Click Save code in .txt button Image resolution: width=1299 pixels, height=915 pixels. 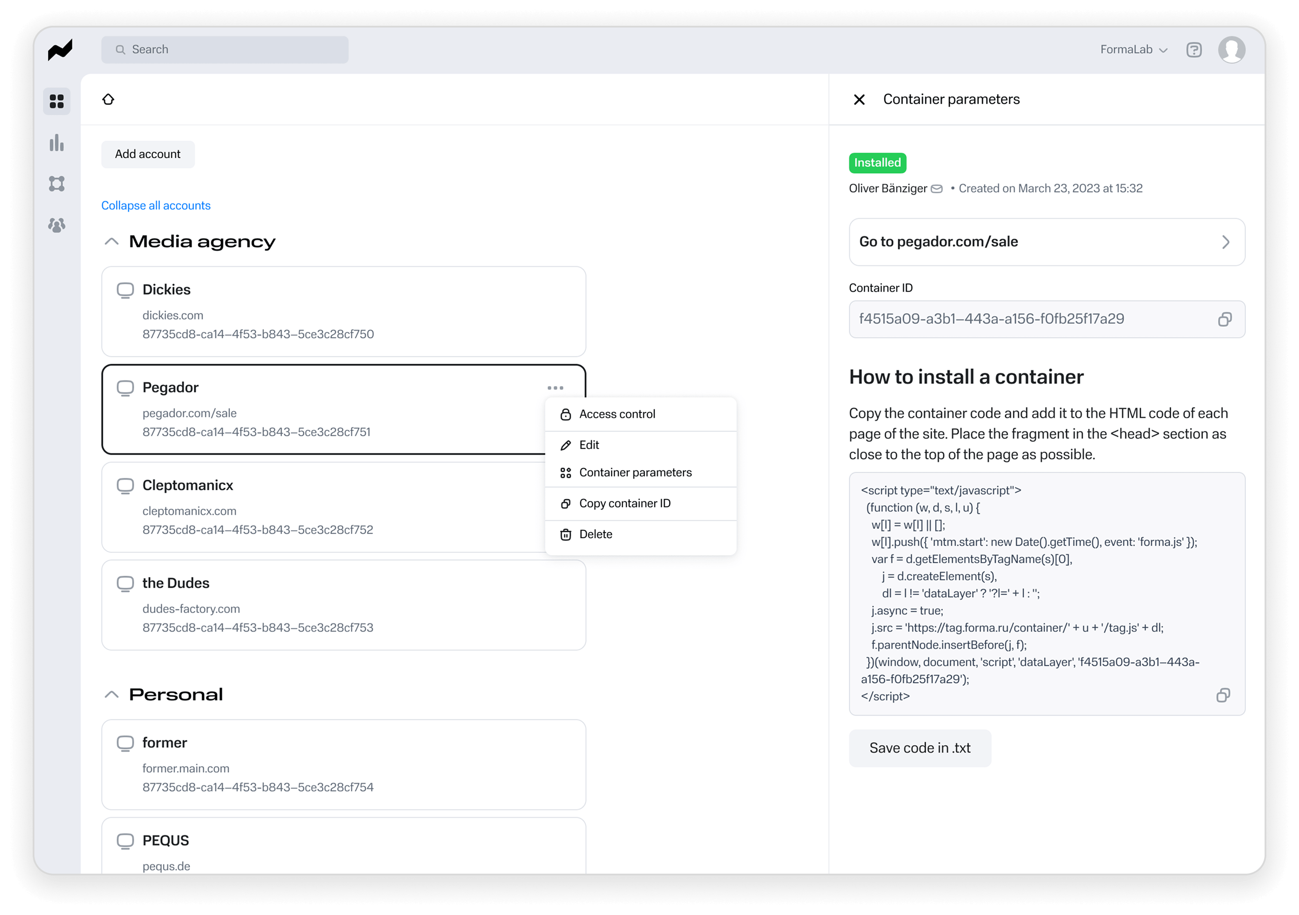coord(920,748)
